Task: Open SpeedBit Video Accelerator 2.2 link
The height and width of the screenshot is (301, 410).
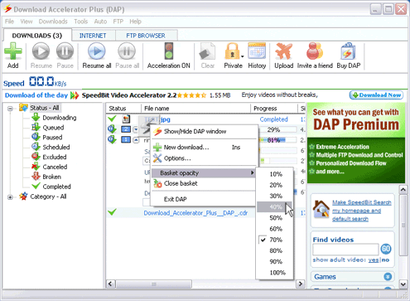Action: (x=129, y=95)
